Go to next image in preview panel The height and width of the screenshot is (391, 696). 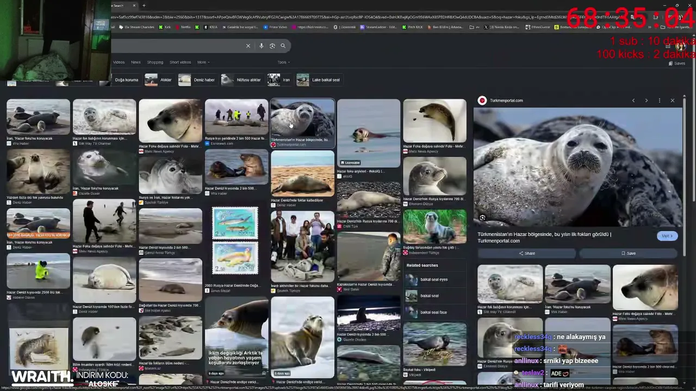[646, 100]
